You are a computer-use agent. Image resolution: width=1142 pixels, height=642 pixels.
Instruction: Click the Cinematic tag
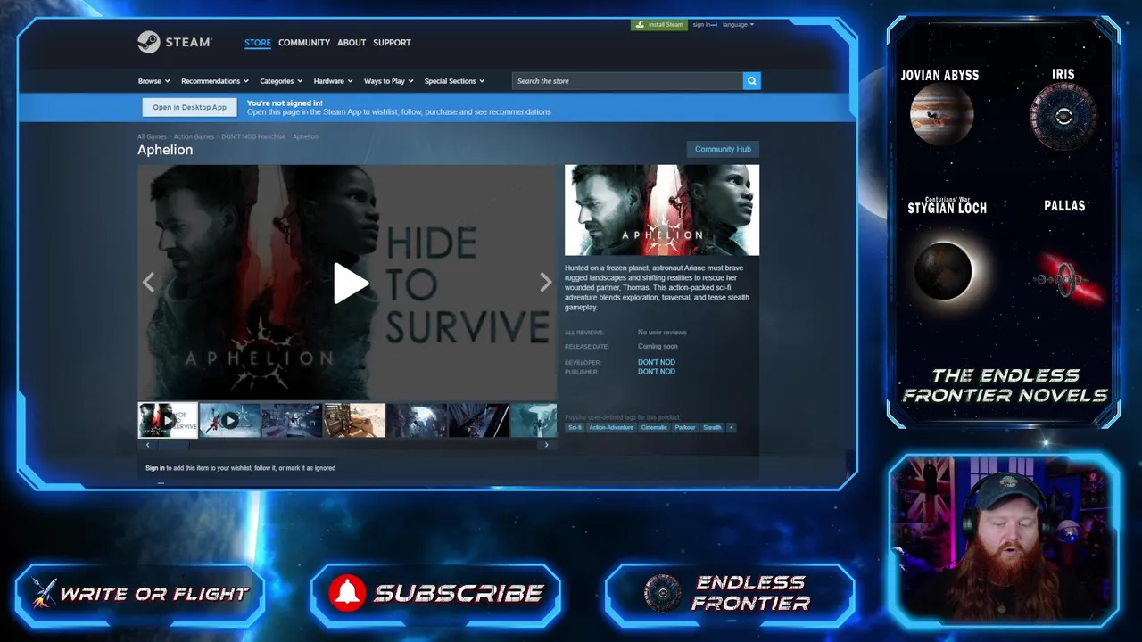[x=654, y=428]
